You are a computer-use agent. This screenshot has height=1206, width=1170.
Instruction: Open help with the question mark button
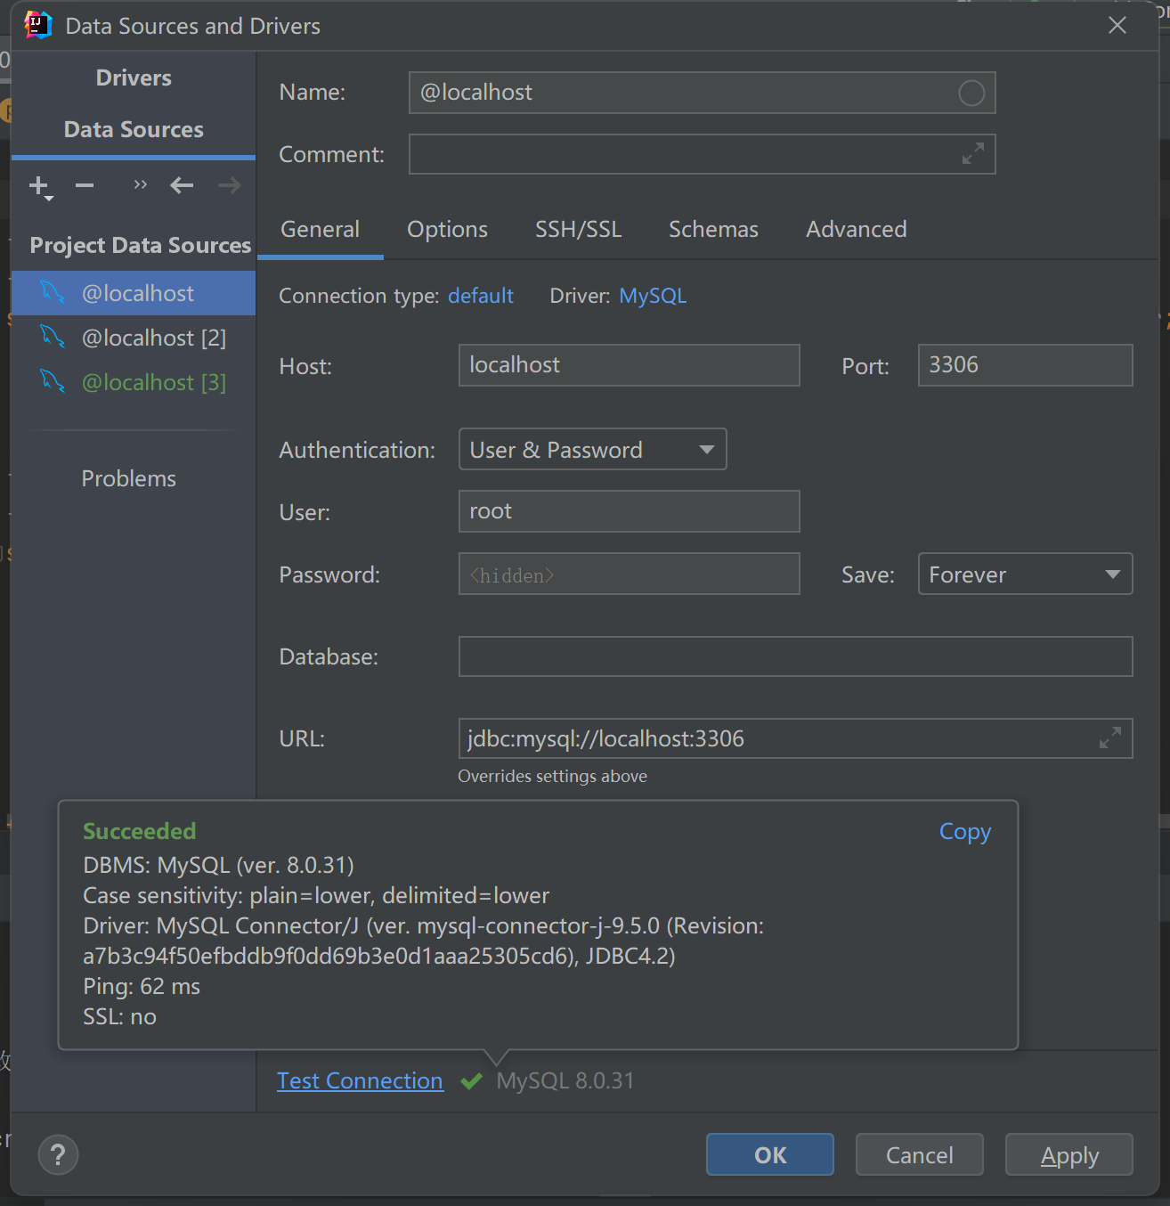click(58, 1155)
